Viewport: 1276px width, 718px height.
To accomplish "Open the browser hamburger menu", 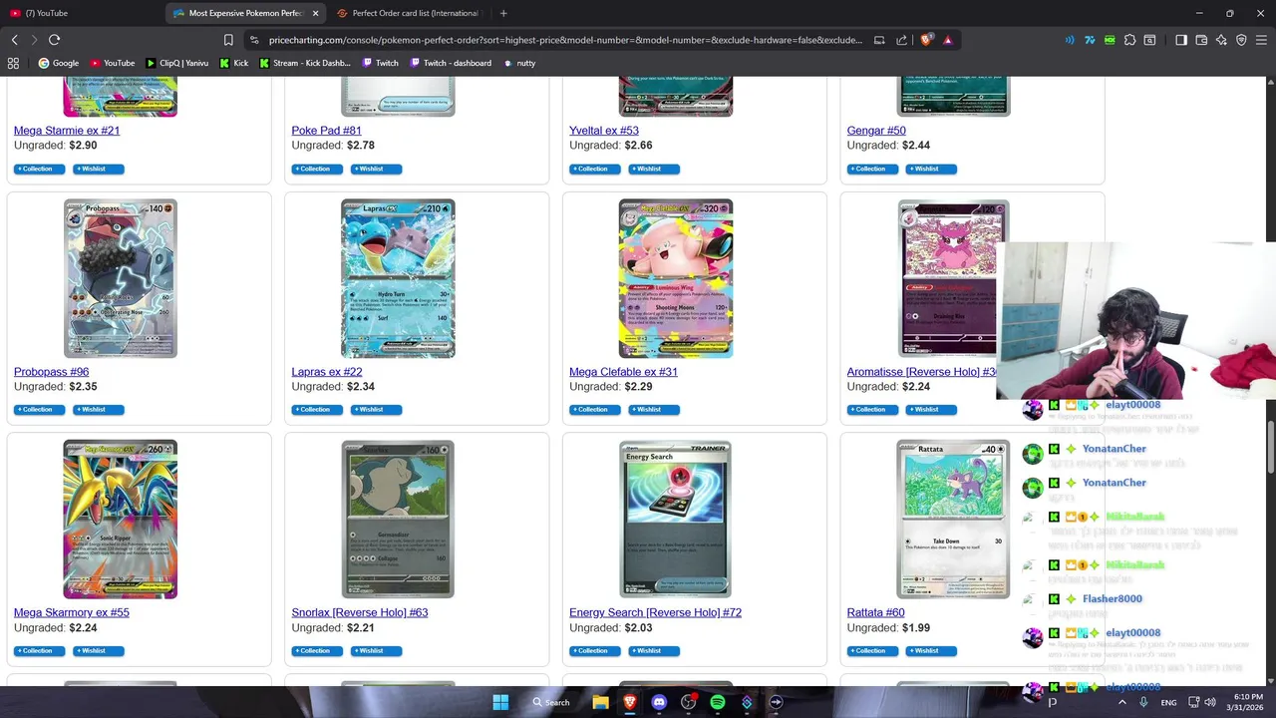I will (1261, 40).
